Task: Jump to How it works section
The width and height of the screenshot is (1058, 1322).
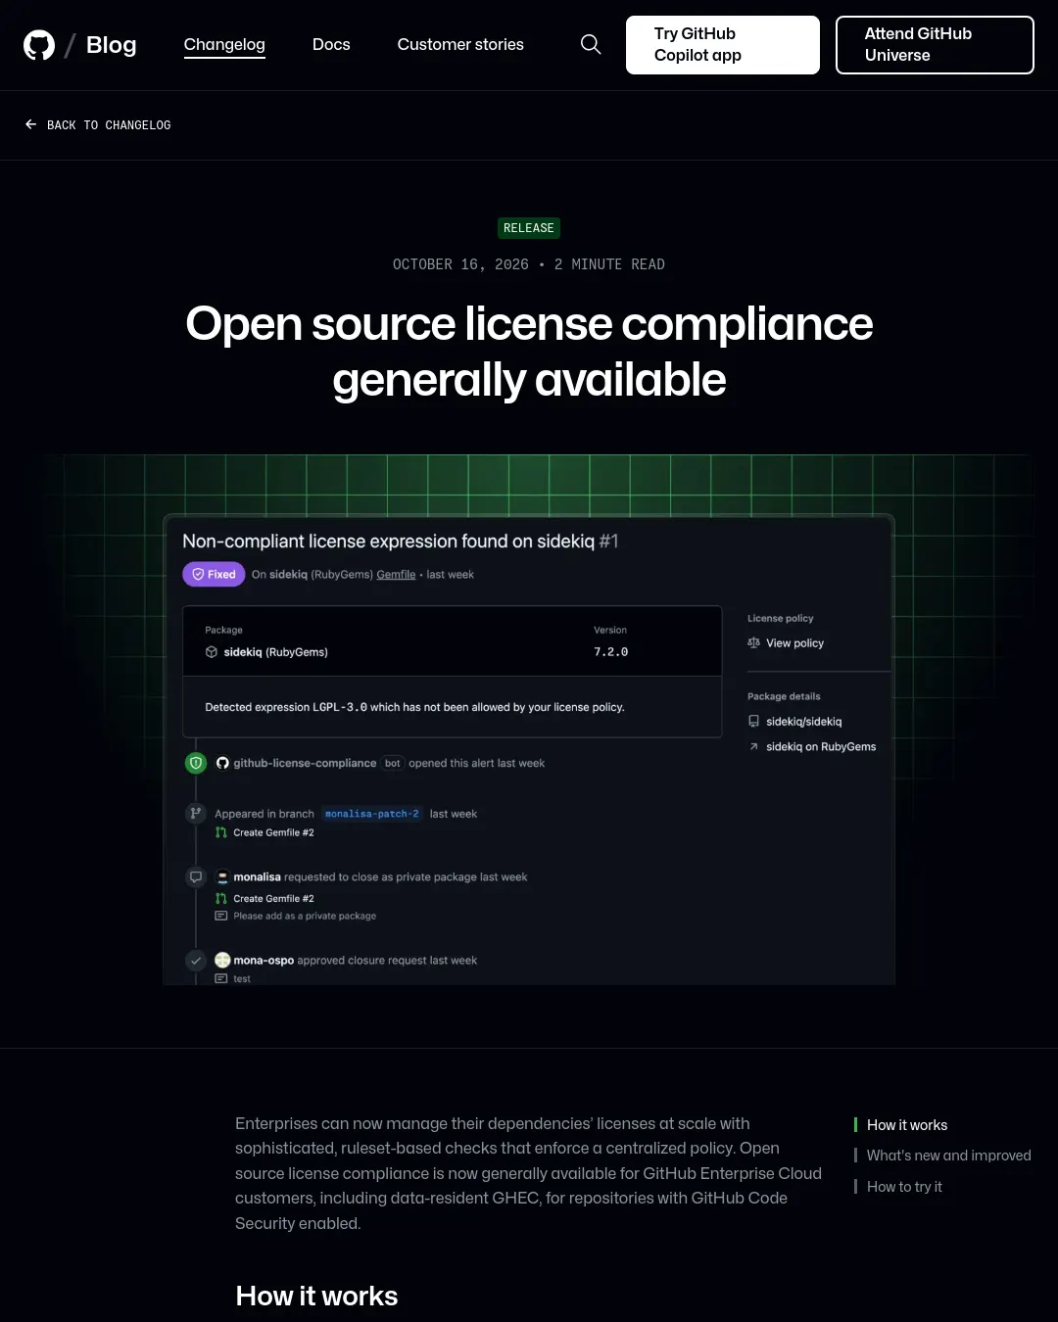Action: click(x=907, y=1125)
